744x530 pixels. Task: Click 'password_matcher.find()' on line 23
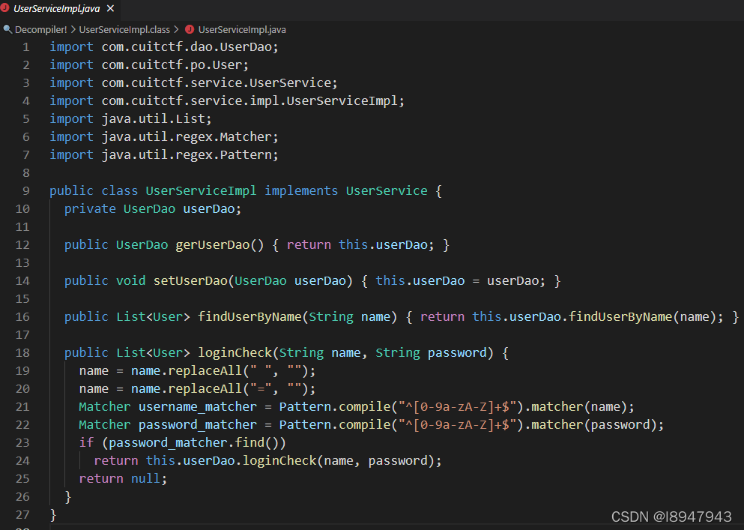[194, 443]
